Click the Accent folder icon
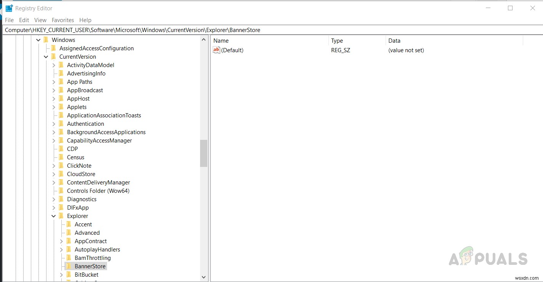 click(69, 224)
